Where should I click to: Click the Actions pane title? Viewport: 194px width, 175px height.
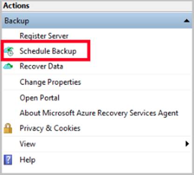pos(16,6)
